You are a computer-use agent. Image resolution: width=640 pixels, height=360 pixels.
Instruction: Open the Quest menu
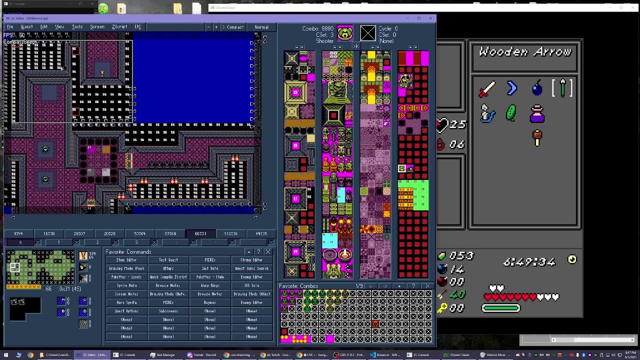[x=27, y=27]
